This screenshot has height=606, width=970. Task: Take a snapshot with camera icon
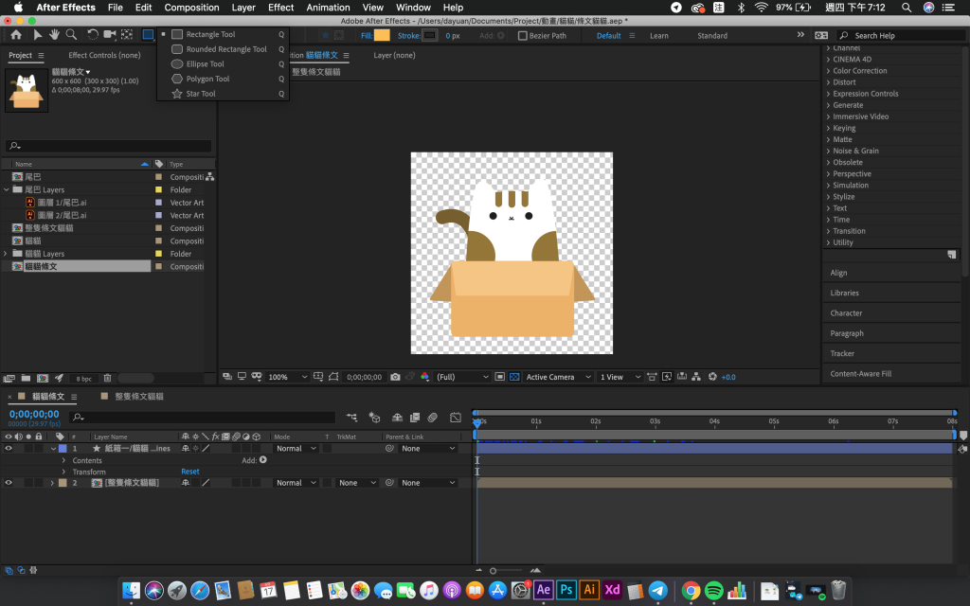click(x=395, y=377)
